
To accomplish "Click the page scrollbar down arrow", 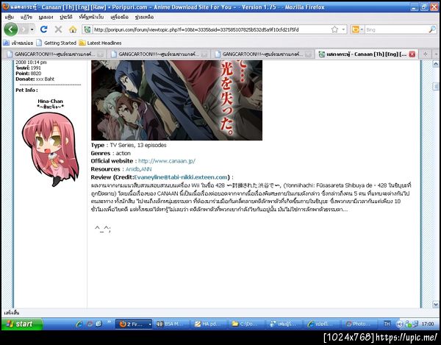I will pos(436,304).
